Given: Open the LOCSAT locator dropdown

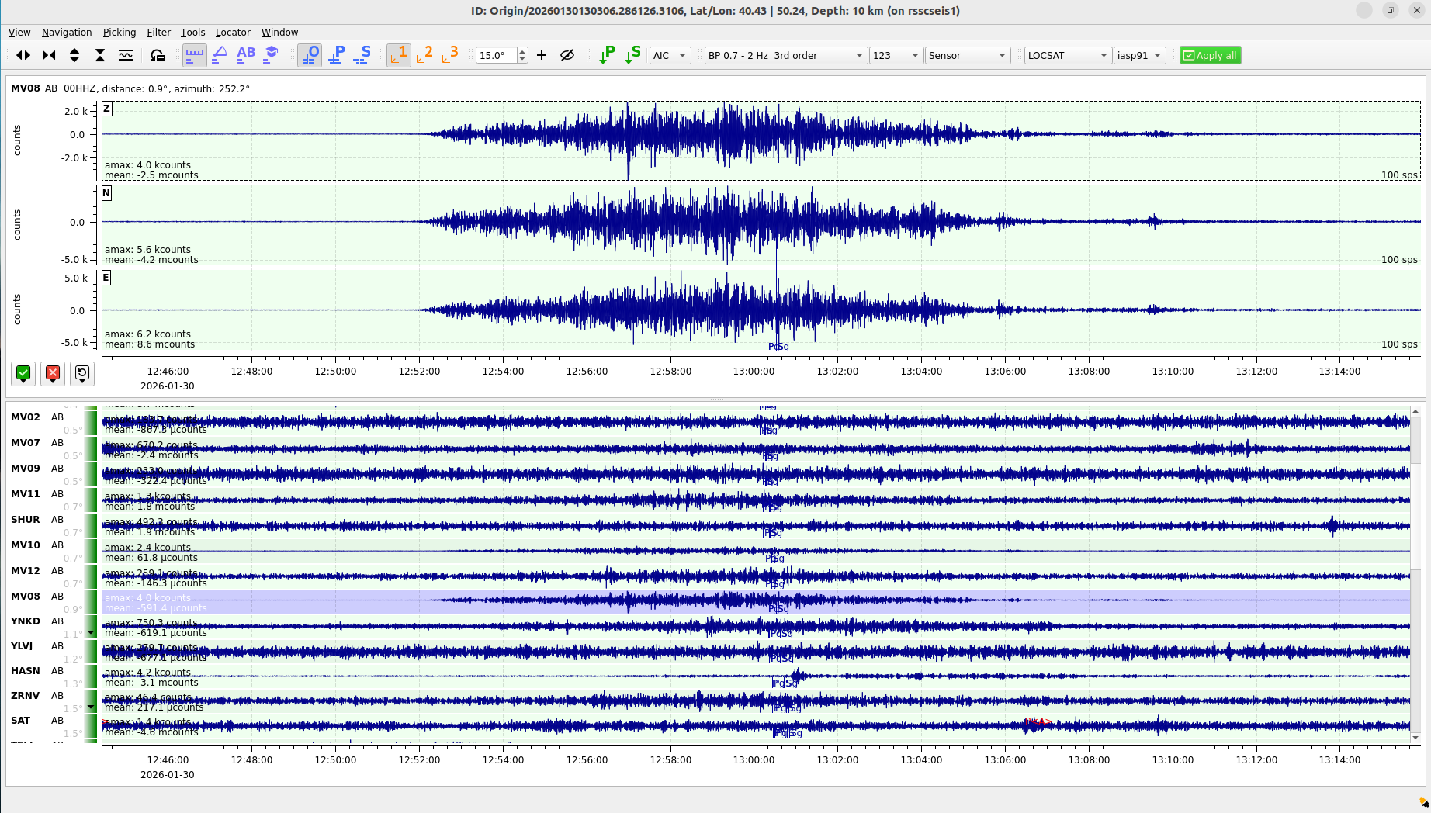Looking at the screenshot, I should pyautogui.click(x=1067, y=55).
